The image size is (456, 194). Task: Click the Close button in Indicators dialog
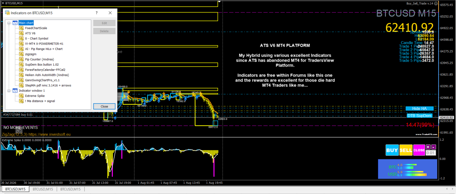point(104,106)
